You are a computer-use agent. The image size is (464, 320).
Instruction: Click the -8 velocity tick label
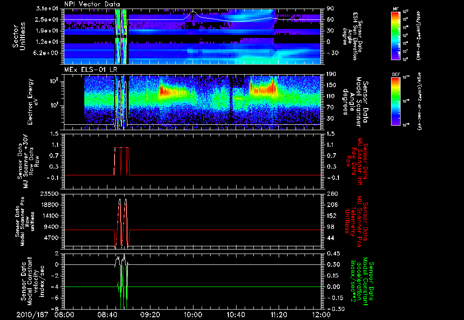pyautogui.click(x=55, y=309)
